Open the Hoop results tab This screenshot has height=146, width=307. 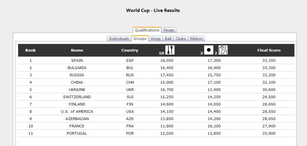tap(156, 39)
